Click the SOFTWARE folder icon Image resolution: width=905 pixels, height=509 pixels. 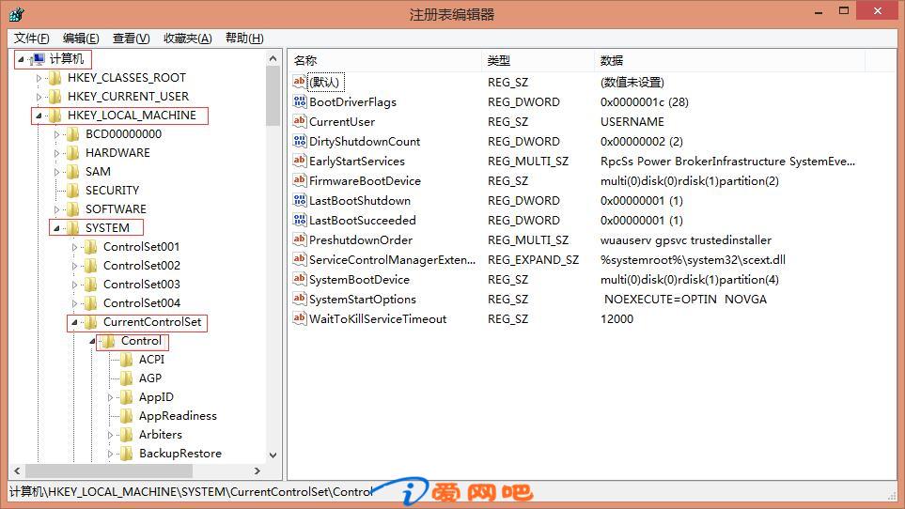pyautogui.click(x=73, y=209)
